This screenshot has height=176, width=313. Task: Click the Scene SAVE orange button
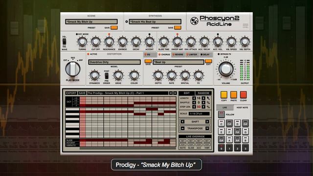click(114, 27)
